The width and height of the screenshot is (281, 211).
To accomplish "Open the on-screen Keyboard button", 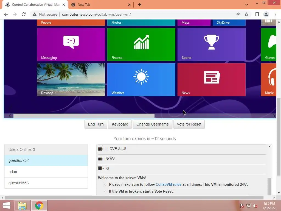I will tap(120, 124).
